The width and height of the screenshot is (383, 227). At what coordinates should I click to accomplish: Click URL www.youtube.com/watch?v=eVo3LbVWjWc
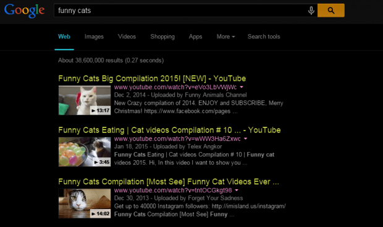(175, 87)
